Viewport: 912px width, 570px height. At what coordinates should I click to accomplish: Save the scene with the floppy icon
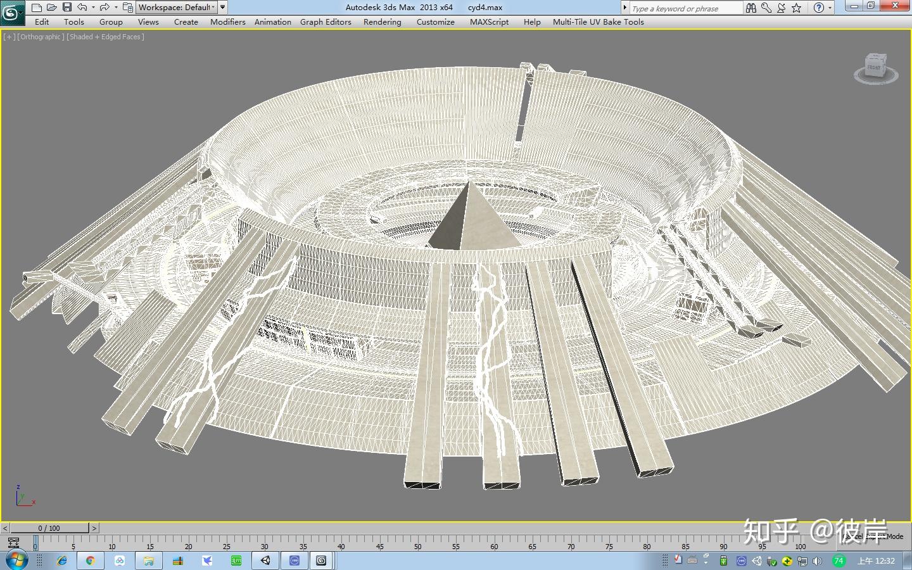[66, 8]
